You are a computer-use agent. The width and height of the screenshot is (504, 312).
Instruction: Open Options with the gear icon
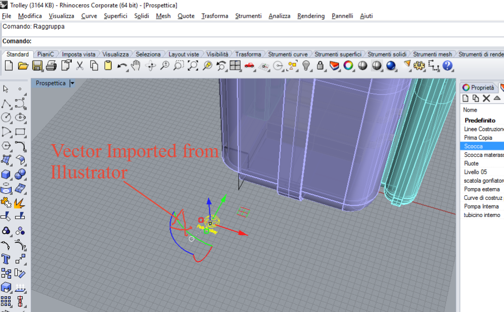pyautogui.click(x=419, y=66)
